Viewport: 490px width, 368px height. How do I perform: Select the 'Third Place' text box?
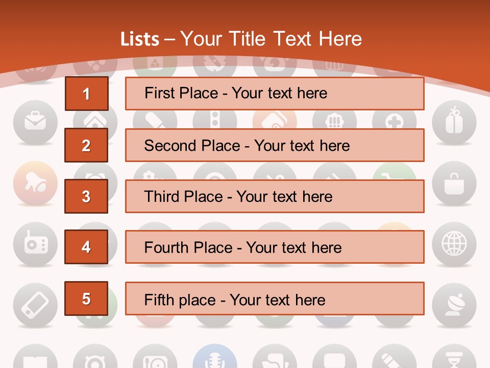point(275,196)
